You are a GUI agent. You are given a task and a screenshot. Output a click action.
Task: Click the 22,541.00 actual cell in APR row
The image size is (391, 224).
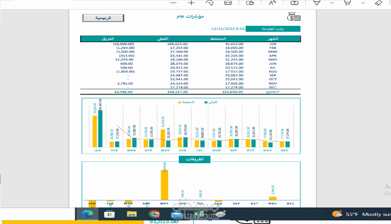(179, 56)
